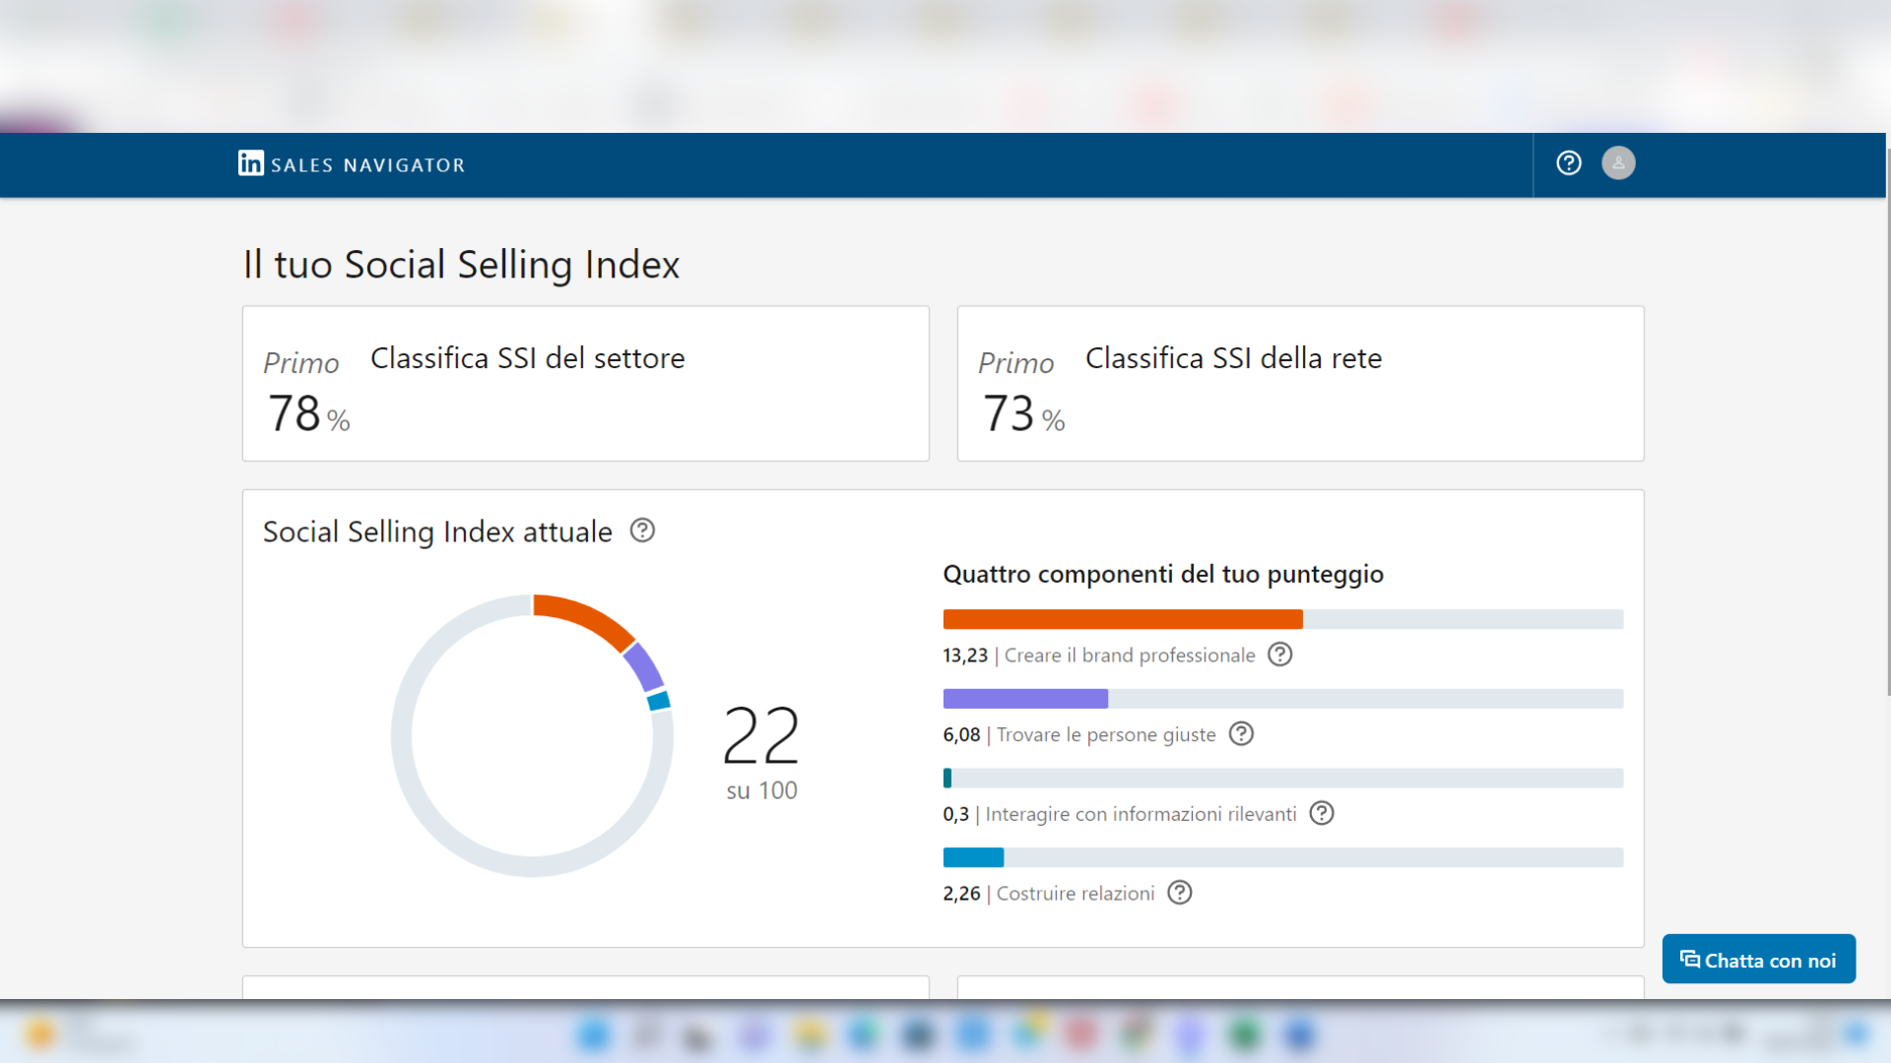This screenshot has width=1891, height=1063.
Task: Click the help icon beside Social Selling Index attuale
Action: click(642, 531)
